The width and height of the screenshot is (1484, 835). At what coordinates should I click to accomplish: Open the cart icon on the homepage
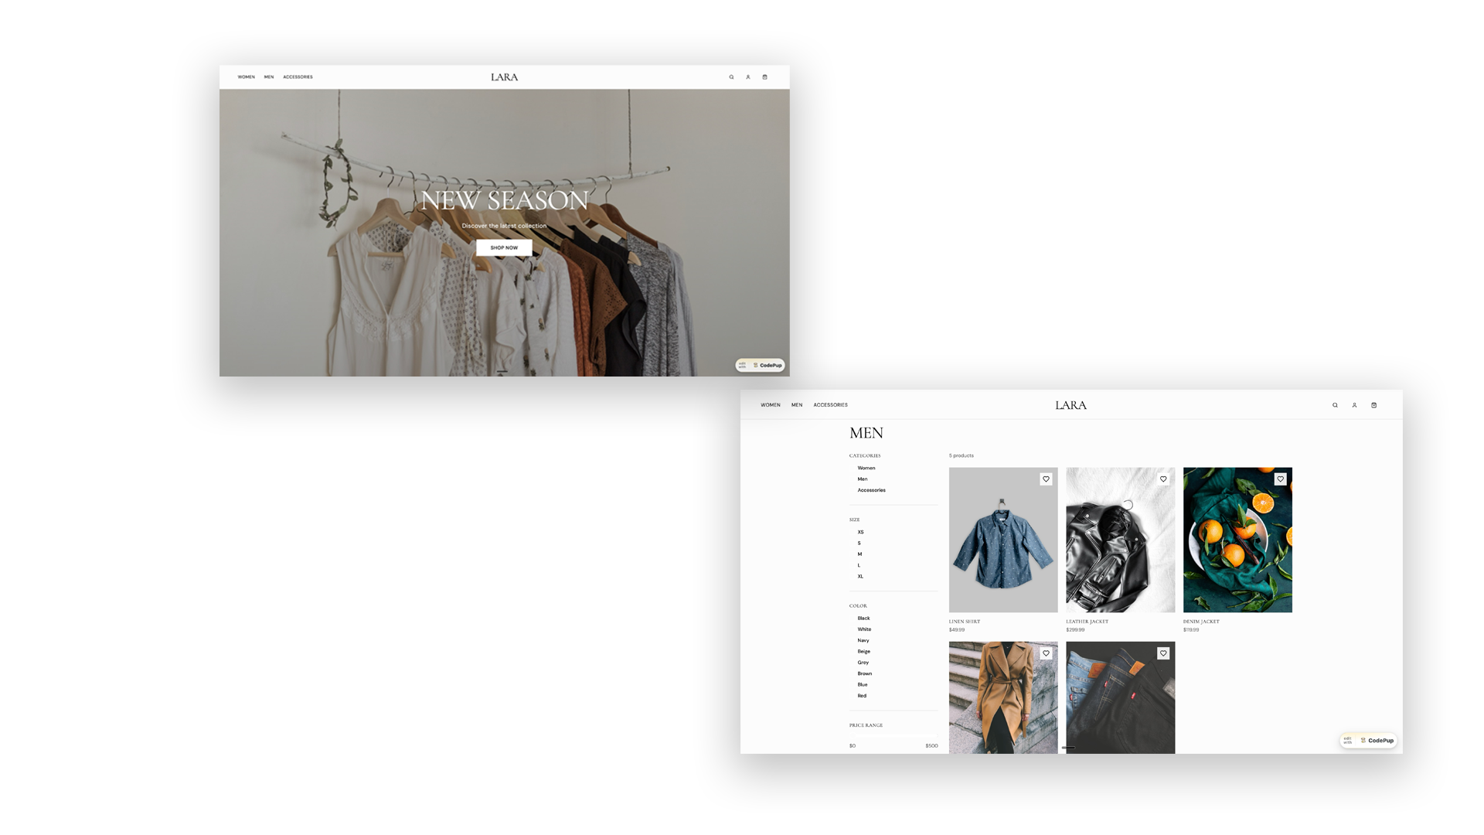[x=764, y=77]
